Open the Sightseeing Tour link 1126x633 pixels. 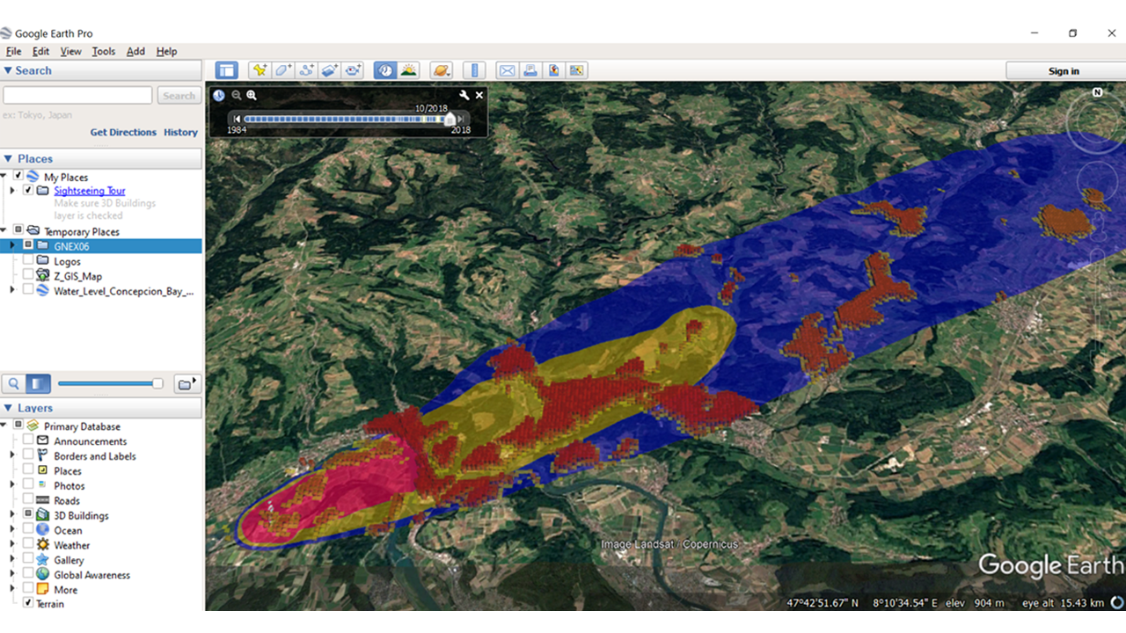tap(90, 191)
